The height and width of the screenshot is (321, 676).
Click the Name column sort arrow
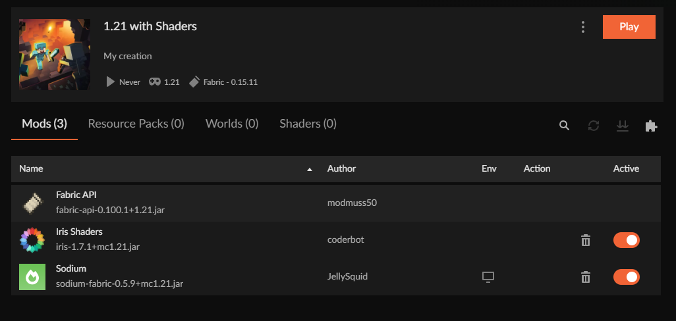pyautogui.click(x=309, y=170)
